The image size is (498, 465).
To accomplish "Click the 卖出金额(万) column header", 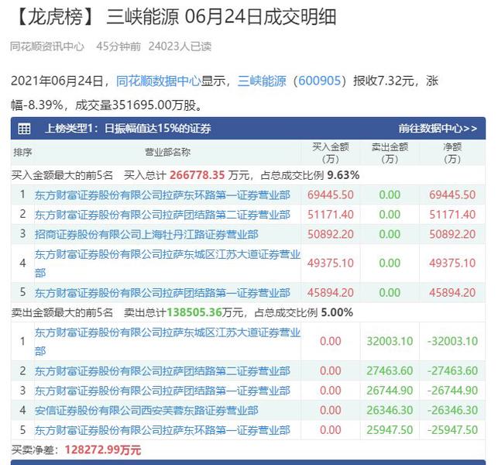I will coord(390,153).
